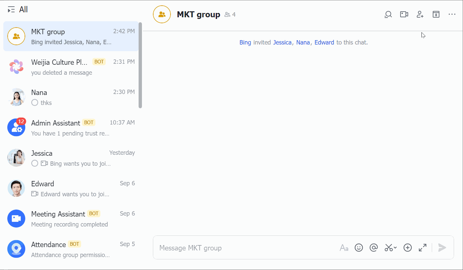Expand the message editor to full size
The width and height of the screenshot is (463, 270).
coord(422,248)
